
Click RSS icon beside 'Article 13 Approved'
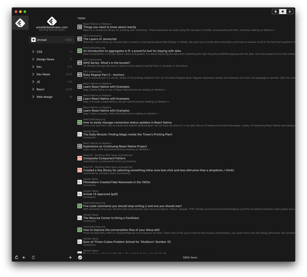click(x=80, y=194)
